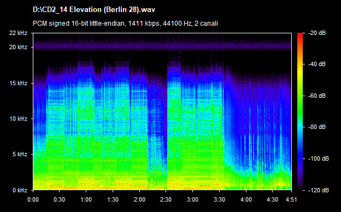Click the 0 kHz frequency axis label
The height and width of the screenshot is (212, 341).
[20, 190]
